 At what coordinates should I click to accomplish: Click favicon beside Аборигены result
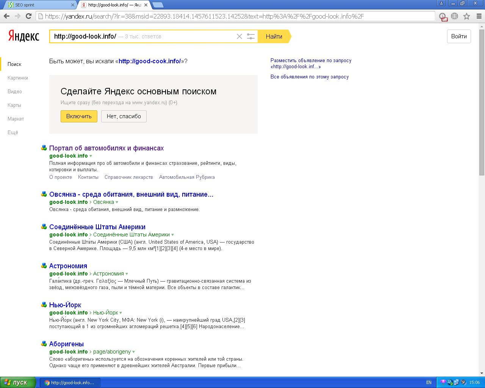coord(44,344)
